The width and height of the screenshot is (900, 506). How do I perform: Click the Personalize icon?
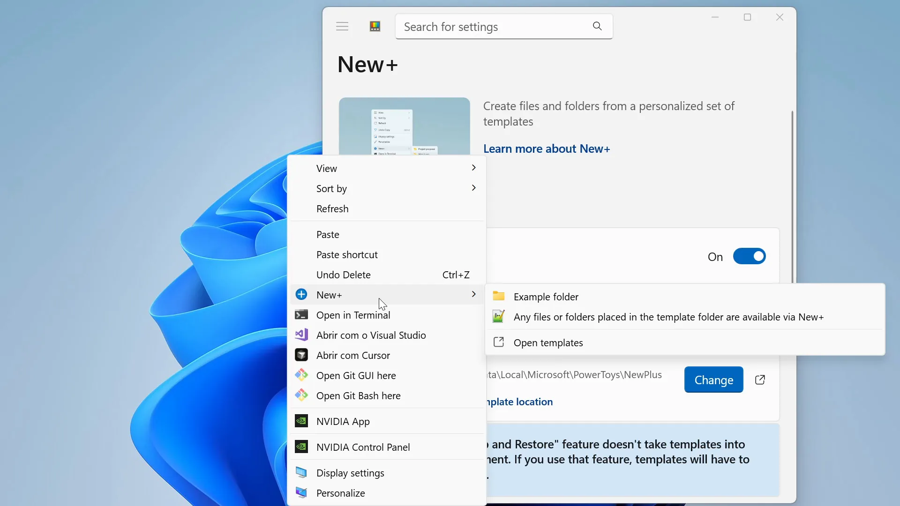click(301, 493)
